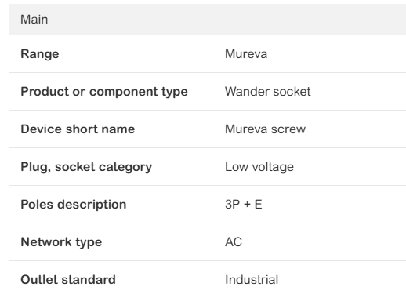406x294 pixels.
Task: Click the Mureva screw value
Action: click(x=265, y=129)
